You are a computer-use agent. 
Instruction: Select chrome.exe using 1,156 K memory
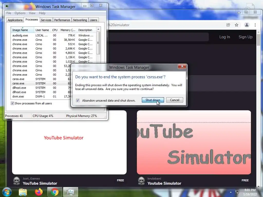[x=53, y=57]
